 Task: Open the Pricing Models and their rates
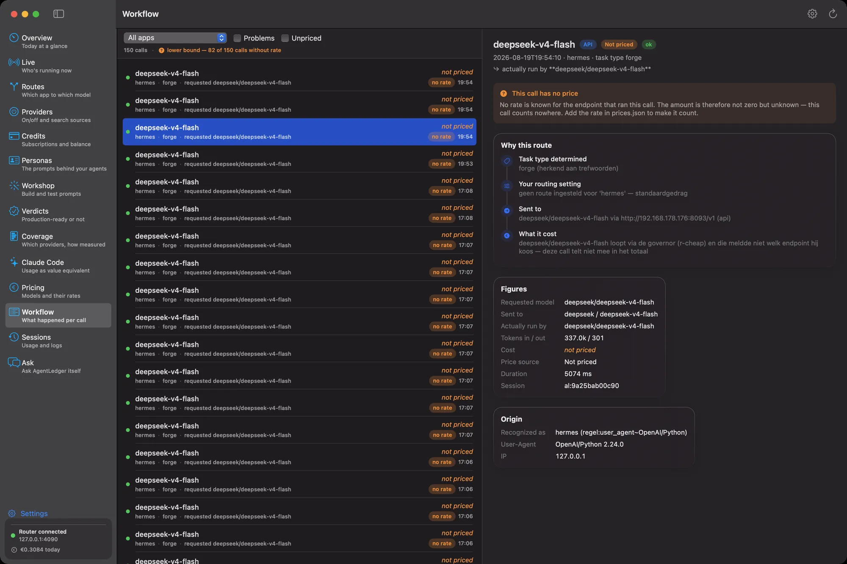[x=58, y=291]
